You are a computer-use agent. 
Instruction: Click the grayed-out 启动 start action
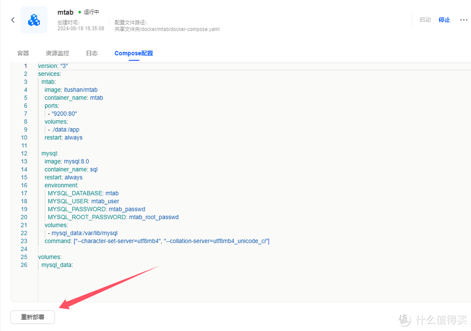coord(425,20)
